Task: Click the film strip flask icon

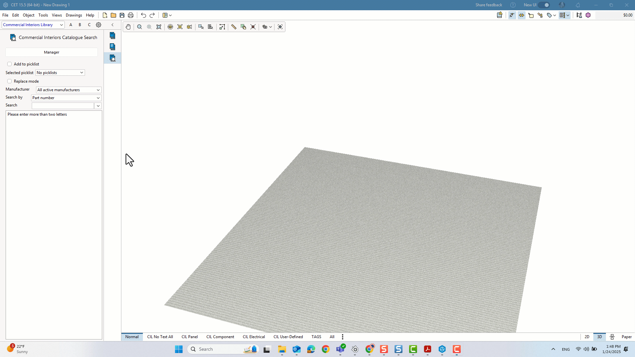Action: [x=579, y=15]
